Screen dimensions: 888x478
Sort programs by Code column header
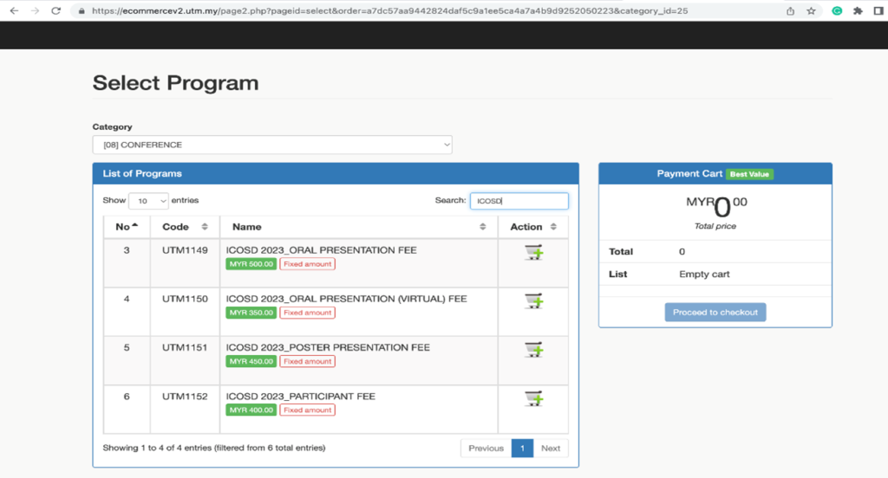[185, 227]
